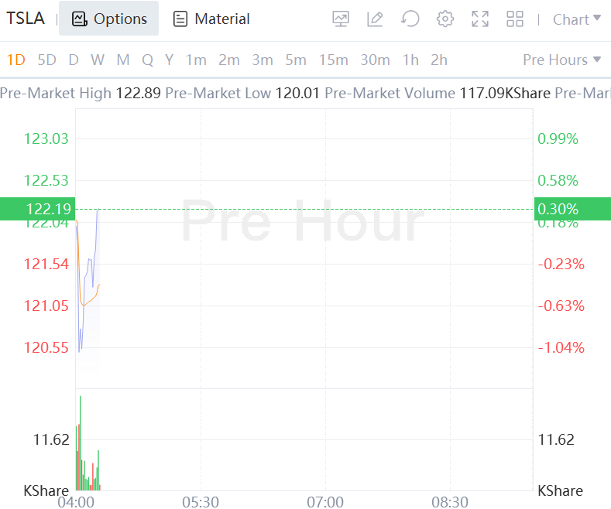Select the 30m interval
The image size is (611, 509).
[375, 60]
